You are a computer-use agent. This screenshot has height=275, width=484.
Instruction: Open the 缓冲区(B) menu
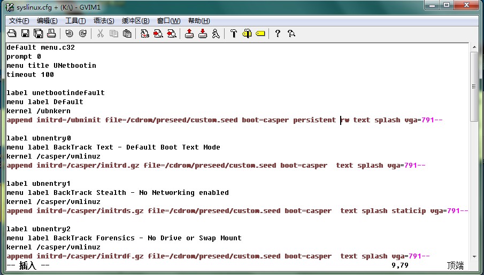(x=135, y=21)
